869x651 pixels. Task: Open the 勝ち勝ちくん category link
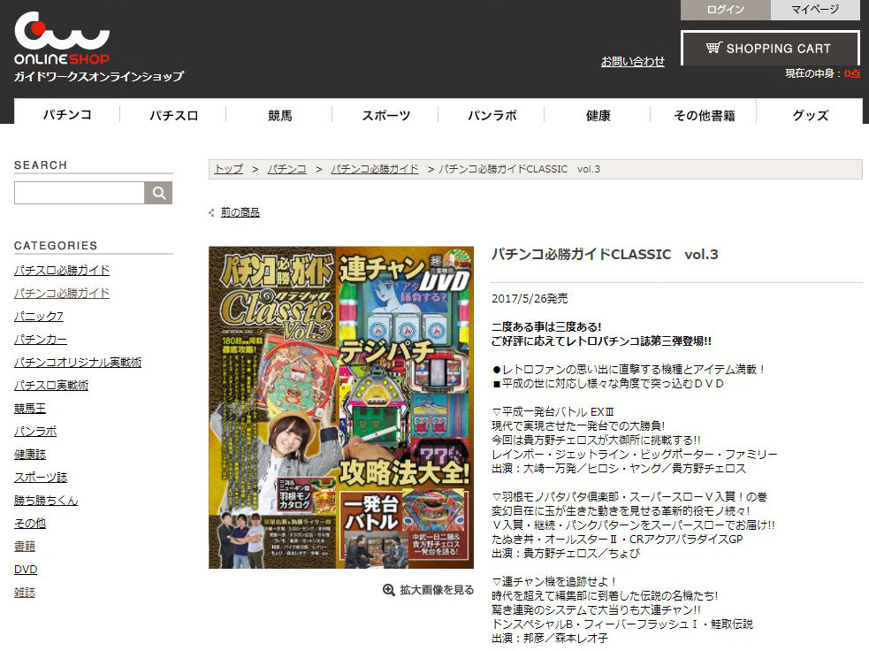pos(46,500)
